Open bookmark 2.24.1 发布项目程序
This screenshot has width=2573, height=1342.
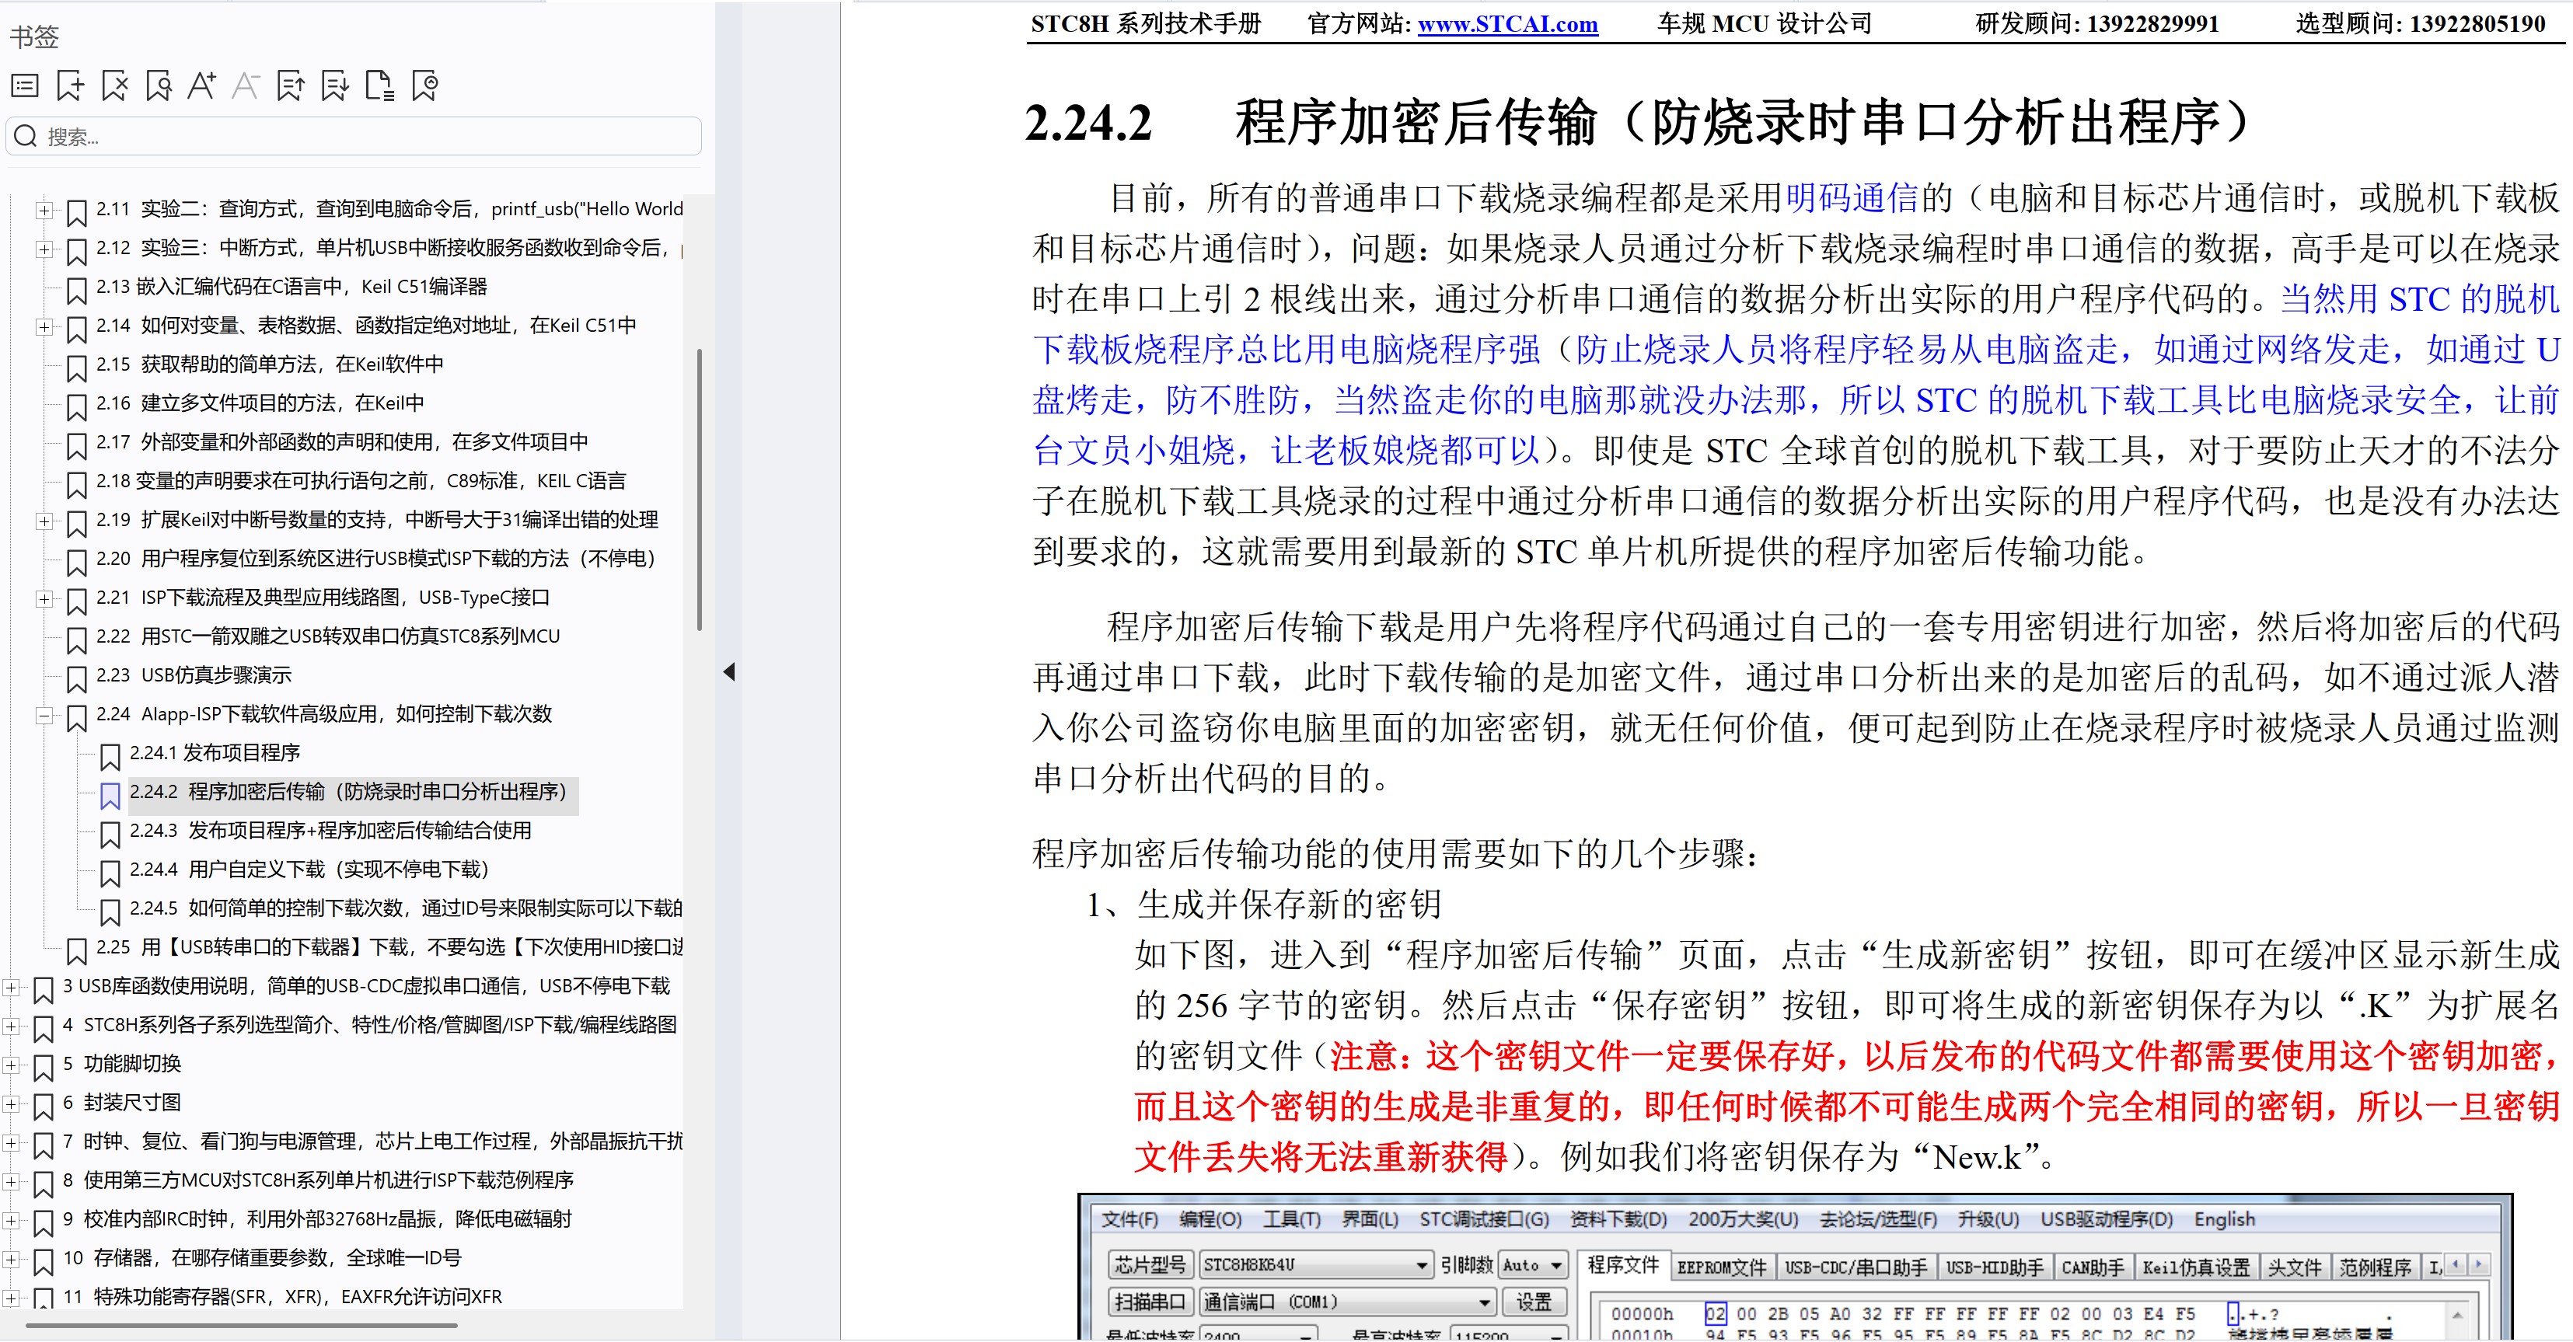(x=215, y=753)
